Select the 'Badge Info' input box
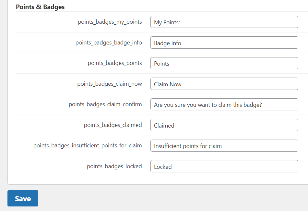The image size is (308, 211). 224,43
